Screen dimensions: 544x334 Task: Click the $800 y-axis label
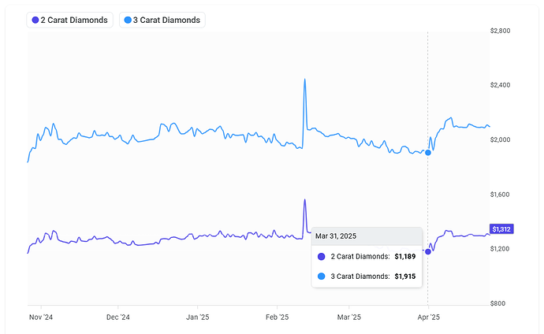[x=497, y=303]
